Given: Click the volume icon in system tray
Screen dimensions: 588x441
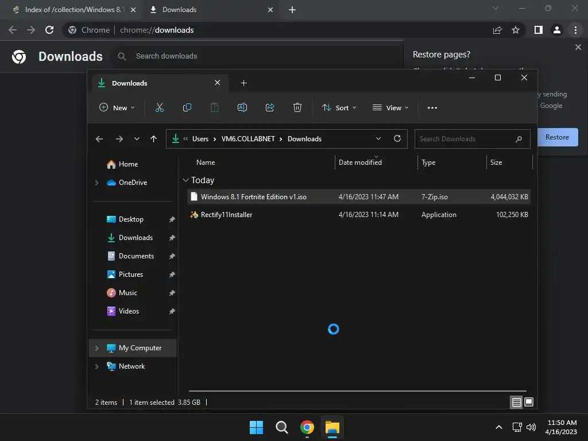Looking at the screenshot, I should pos(531,427).
